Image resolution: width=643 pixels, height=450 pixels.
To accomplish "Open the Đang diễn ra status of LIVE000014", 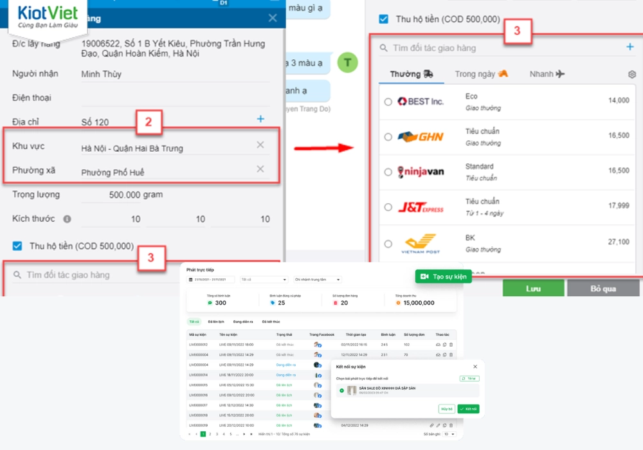I will 286,375.
